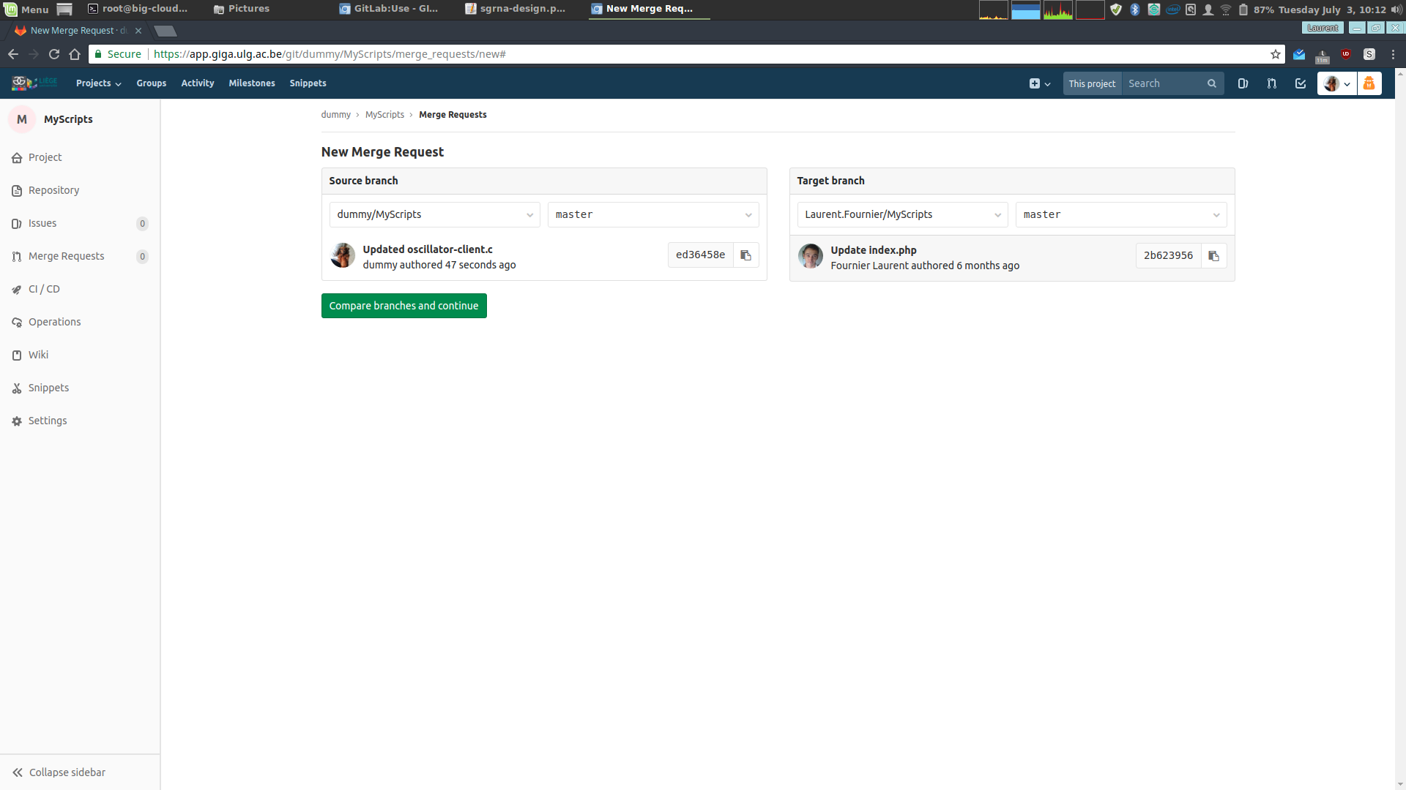Screen dimensions: 1406x790
Task: Open the Activity menu item
Action: coord(198,83)
